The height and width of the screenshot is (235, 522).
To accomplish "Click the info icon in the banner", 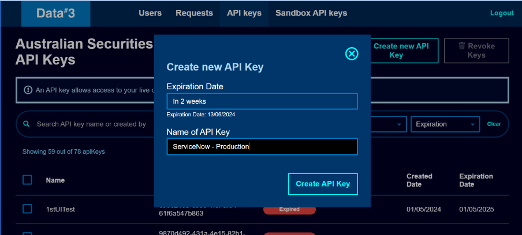I will coord(28,90).
